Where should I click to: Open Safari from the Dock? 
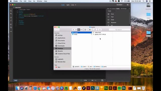(x=35, y=88)
